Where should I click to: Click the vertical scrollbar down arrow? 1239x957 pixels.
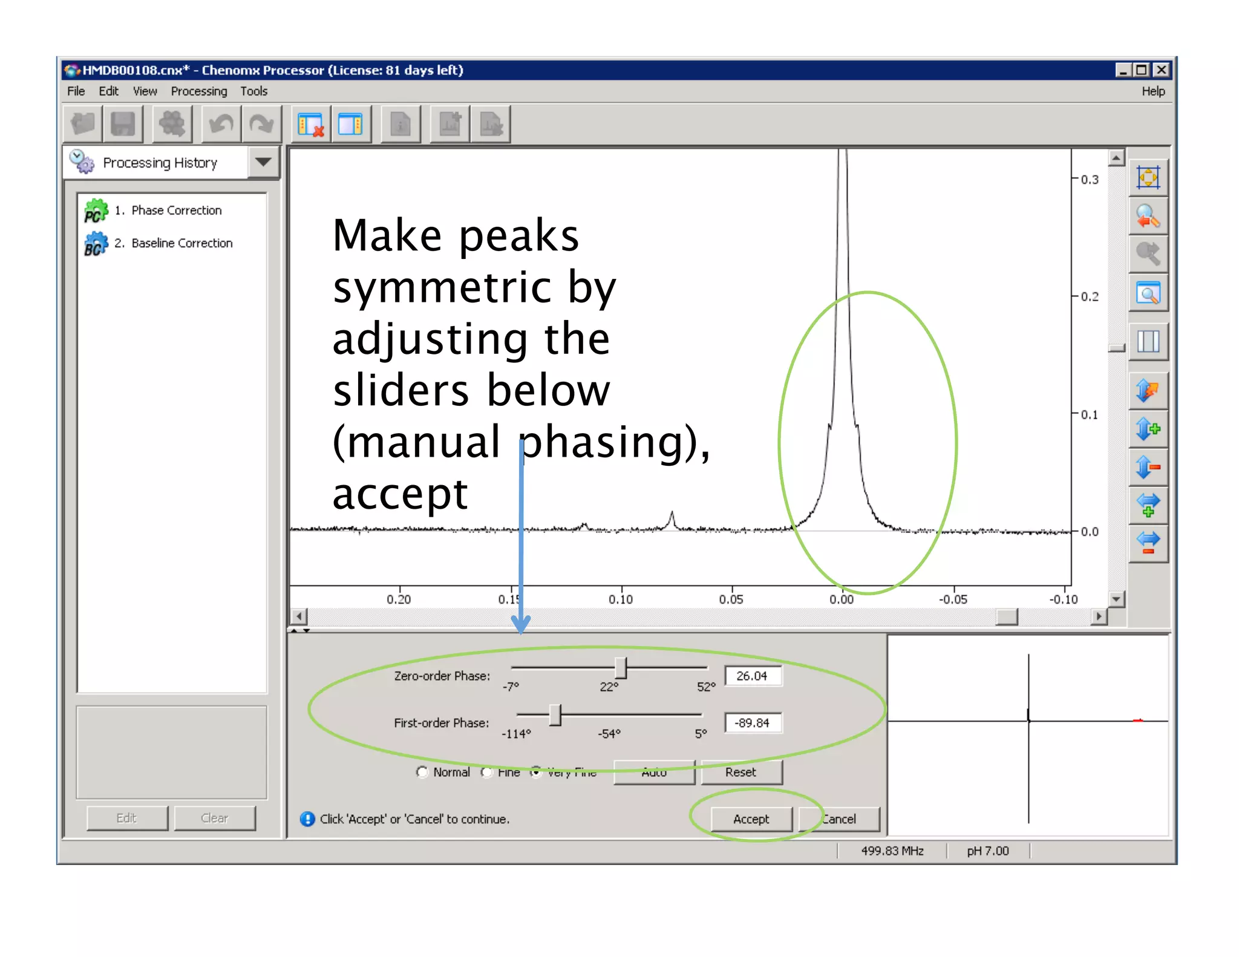click(1116, 599)
